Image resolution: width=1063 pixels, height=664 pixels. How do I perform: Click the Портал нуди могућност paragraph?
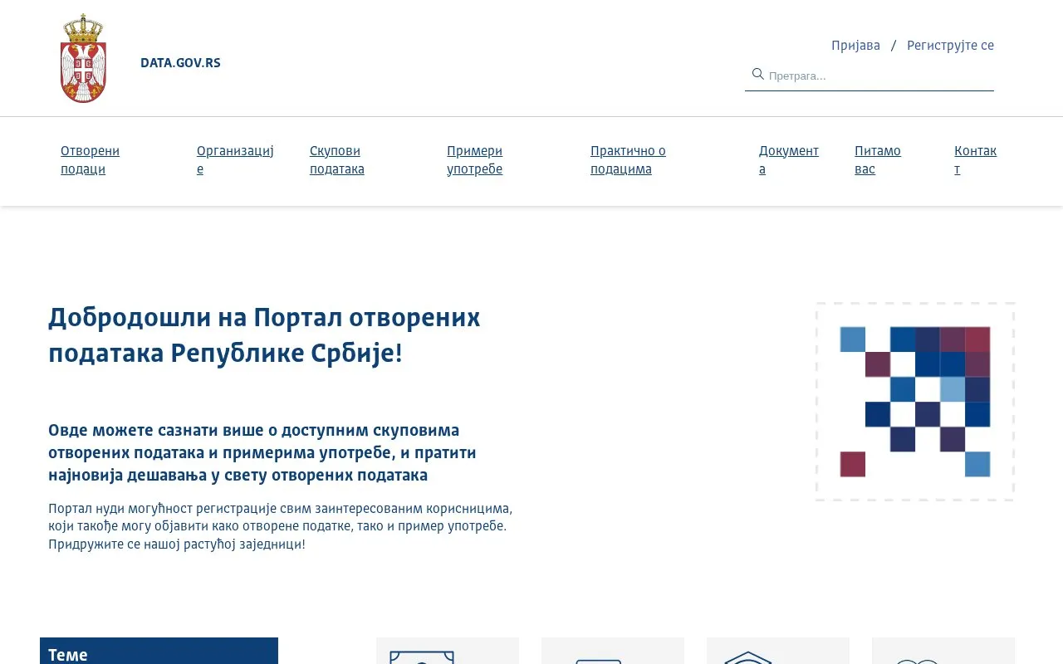281,526
